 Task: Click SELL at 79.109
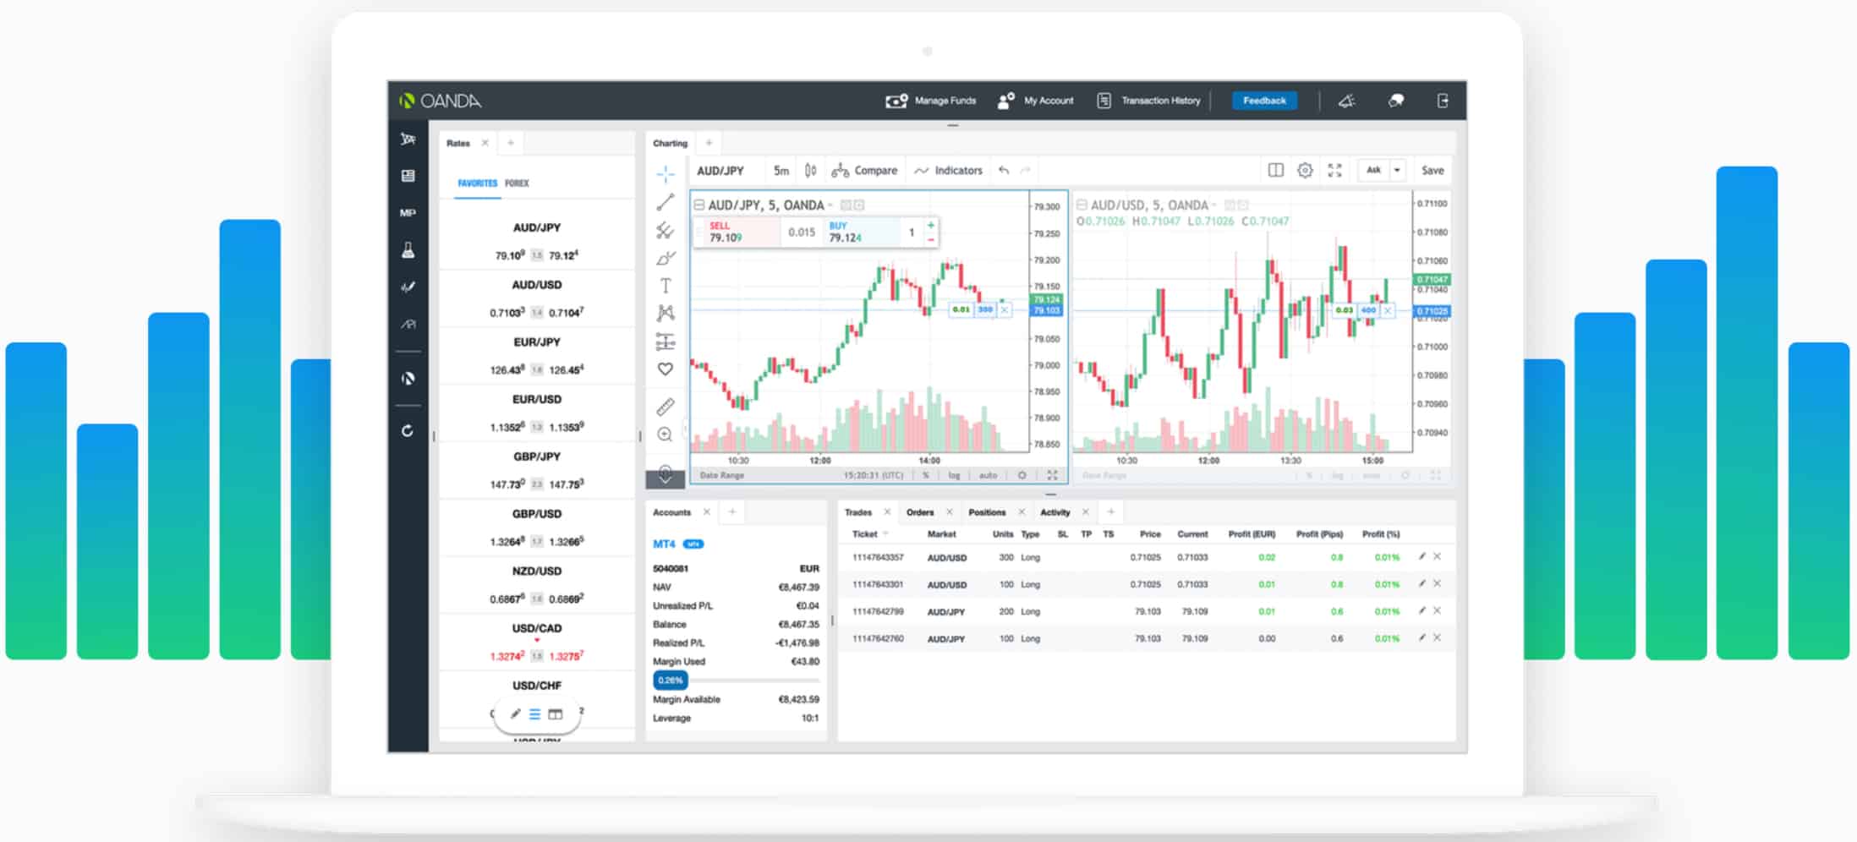click(x=736, y=232)
